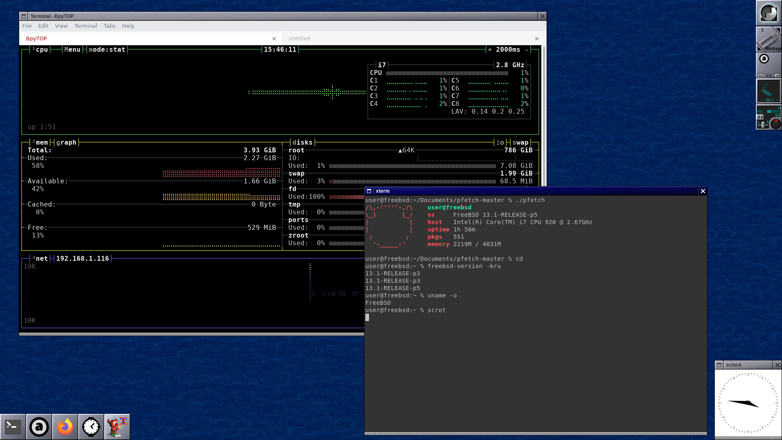The width and height of the screenshot is (782, 440).
Task: Click the minus beside 00% in dockapp
Action: 761,100
